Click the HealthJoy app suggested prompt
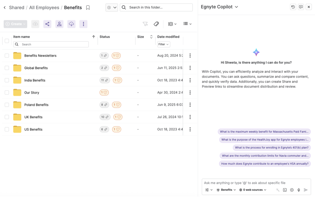315x197 pixels. click(x=264, y=139)
